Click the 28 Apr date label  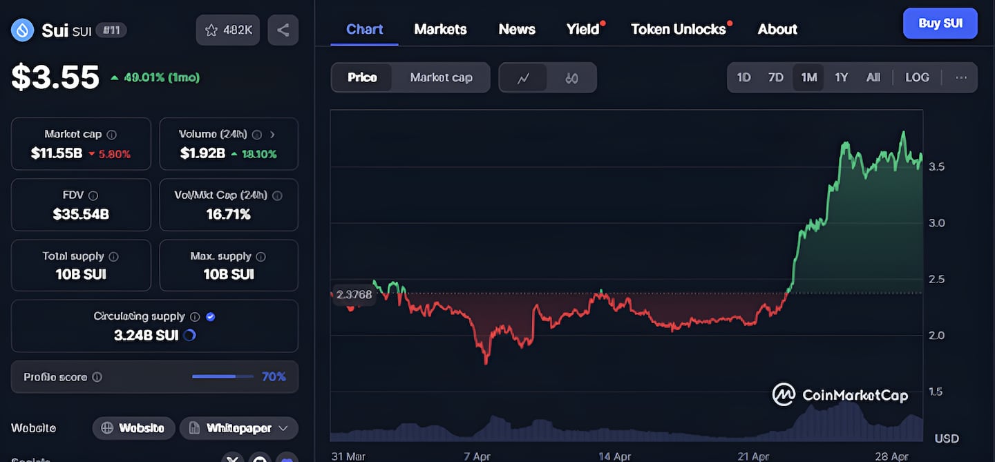click(891, 456)
